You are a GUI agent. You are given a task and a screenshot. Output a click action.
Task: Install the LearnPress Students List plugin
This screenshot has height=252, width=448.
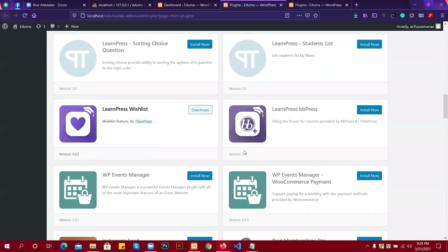(x=369, y=44)
